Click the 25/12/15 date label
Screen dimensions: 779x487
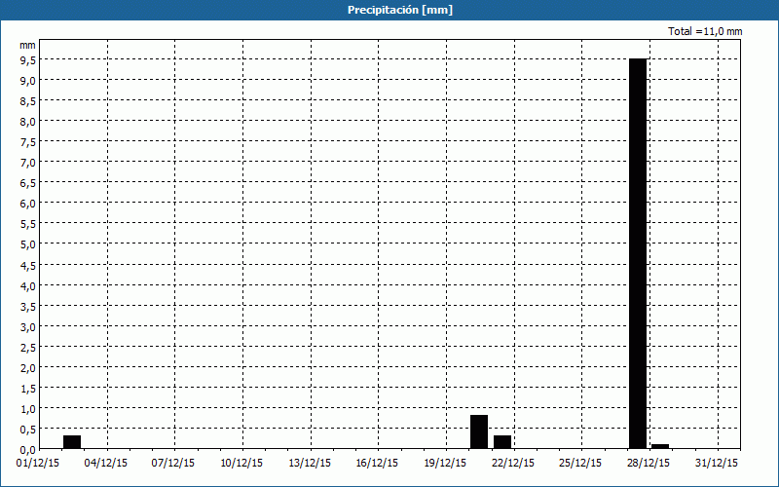pos(580,463)
